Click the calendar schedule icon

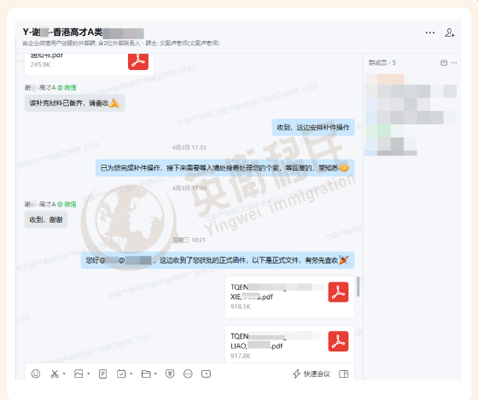[x=121, y=374]
